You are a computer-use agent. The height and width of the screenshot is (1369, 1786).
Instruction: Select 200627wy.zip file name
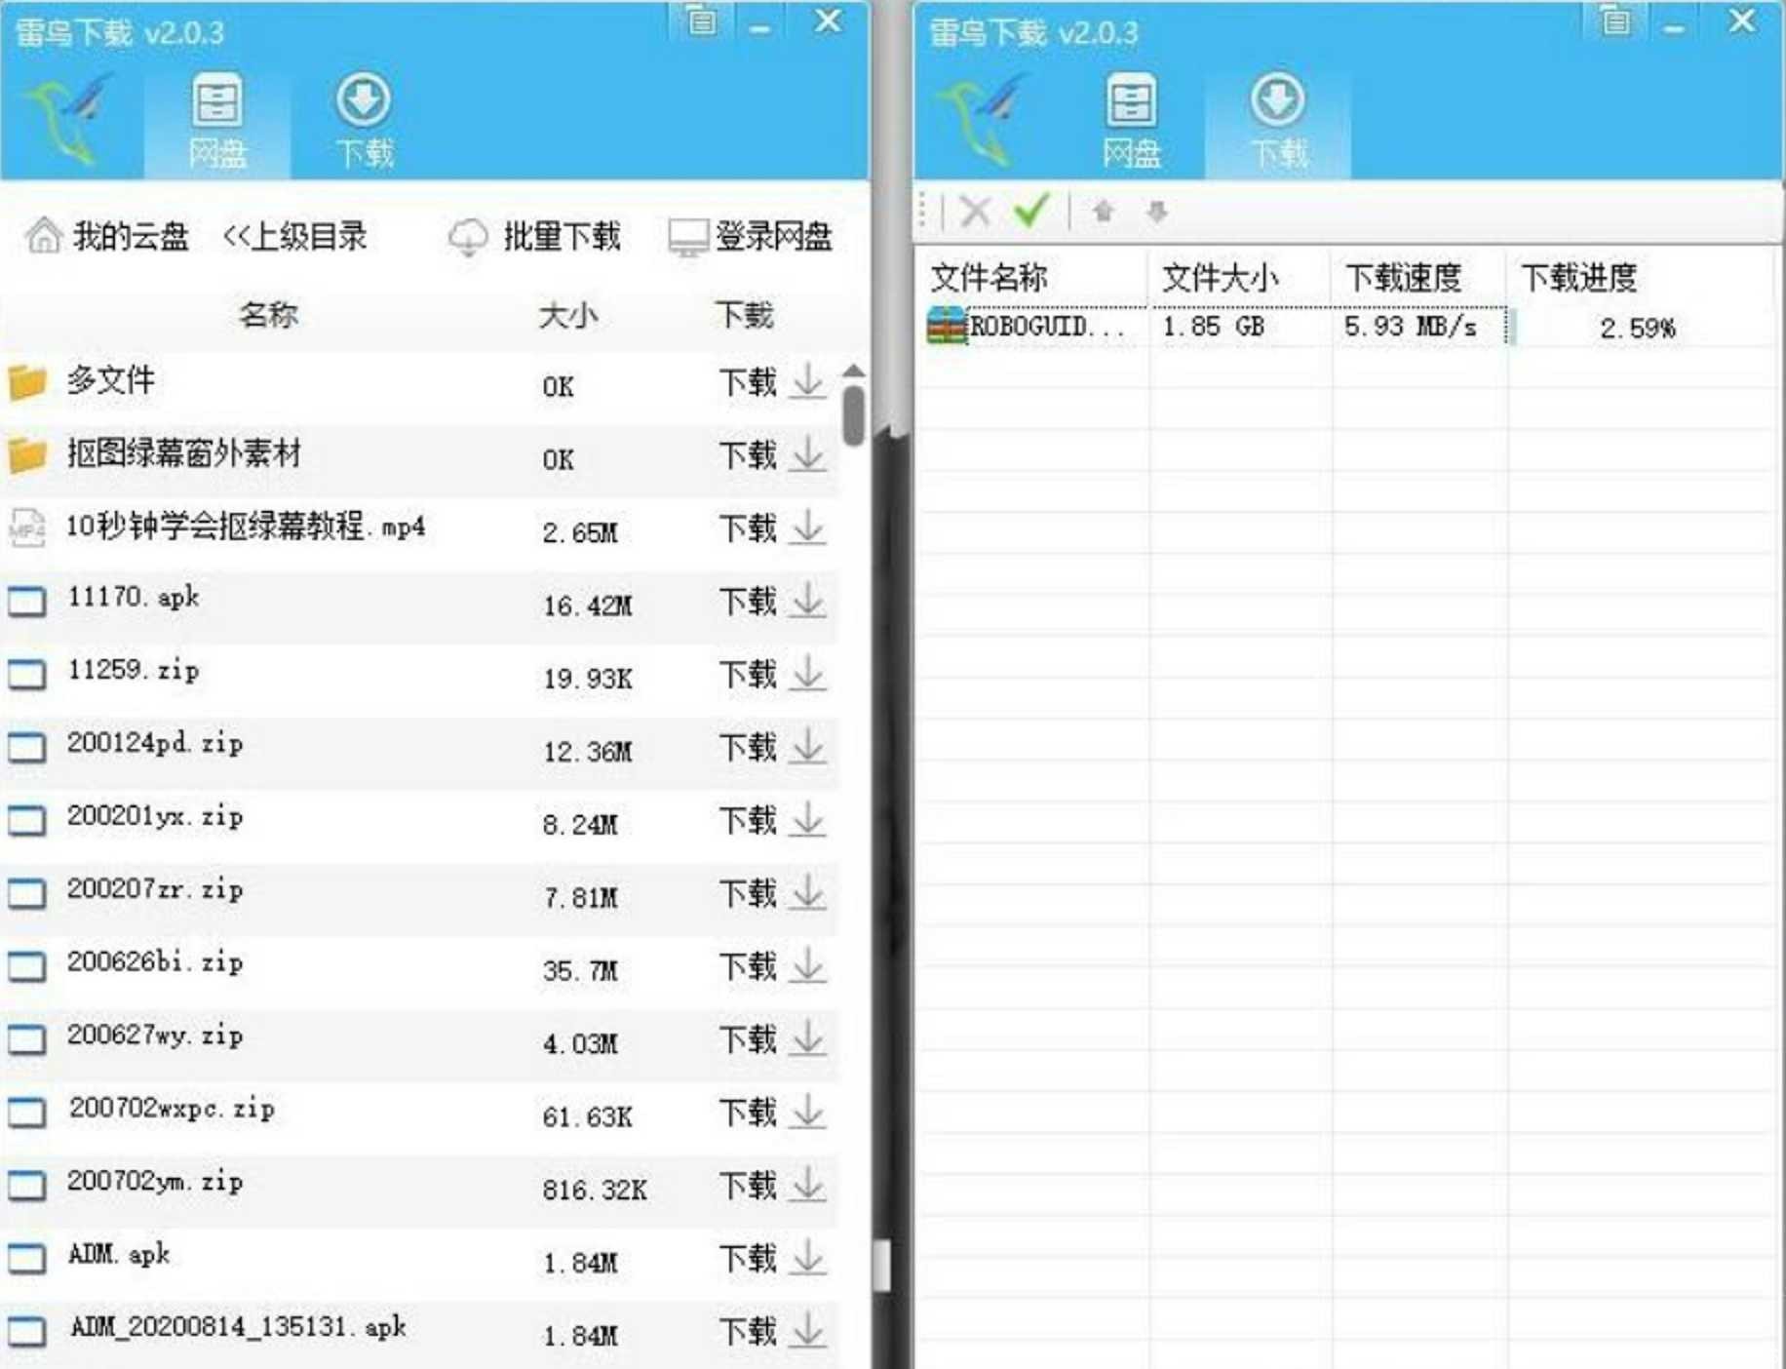point(154,1036)
